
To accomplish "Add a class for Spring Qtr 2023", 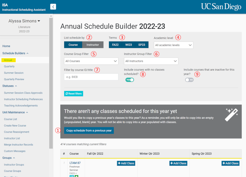I will [230, 163].
